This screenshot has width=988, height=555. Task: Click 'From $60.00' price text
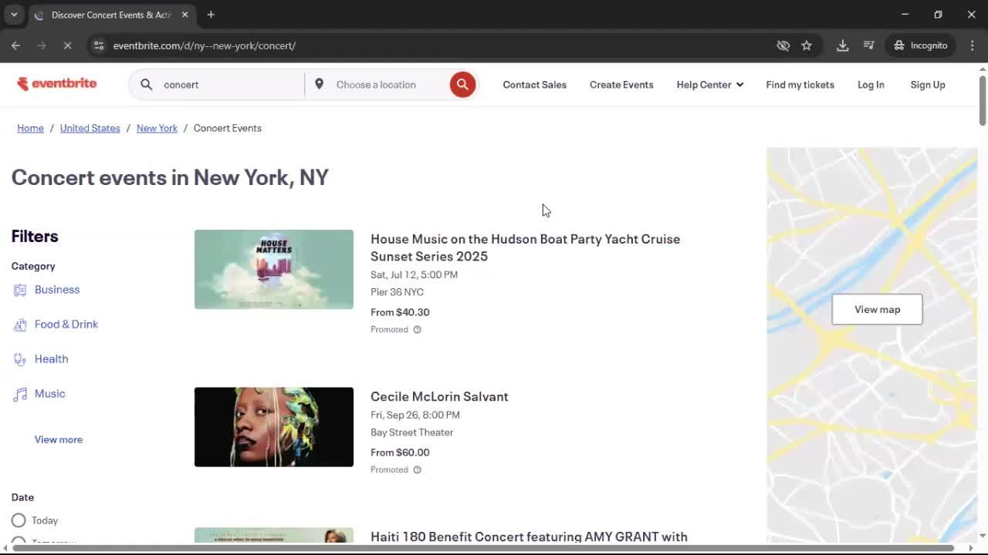pos(400,452)
